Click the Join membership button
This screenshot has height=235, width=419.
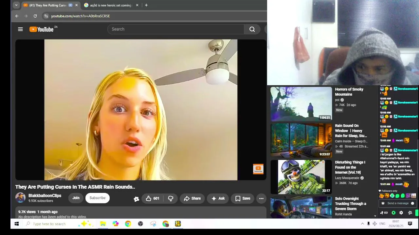(76, 198)
